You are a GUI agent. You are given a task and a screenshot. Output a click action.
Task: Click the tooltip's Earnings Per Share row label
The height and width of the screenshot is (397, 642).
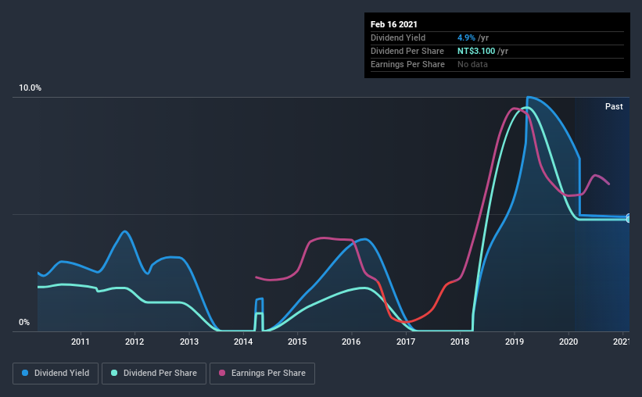[407, 64]
